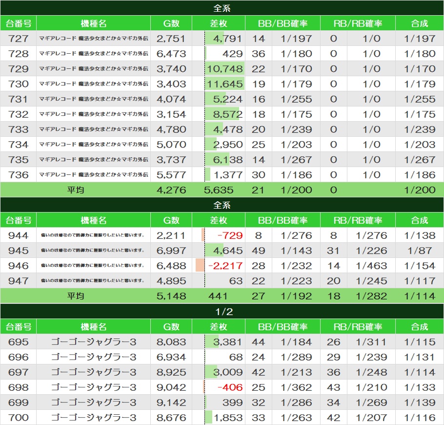Click machine number 946
This screenshot has height=425, width=444.
click(19, 266)
